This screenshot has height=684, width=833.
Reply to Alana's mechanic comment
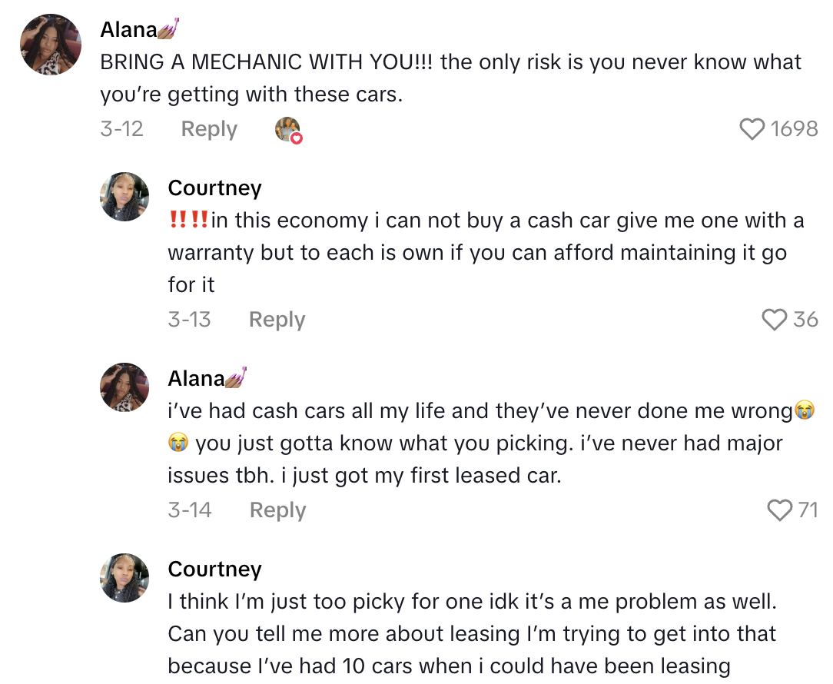point(208,129)
